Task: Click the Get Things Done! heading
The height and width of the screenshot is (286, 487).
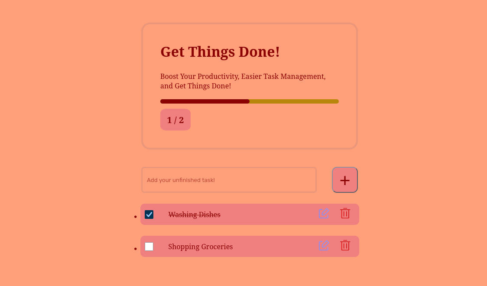Action: [x=220, y=52]
